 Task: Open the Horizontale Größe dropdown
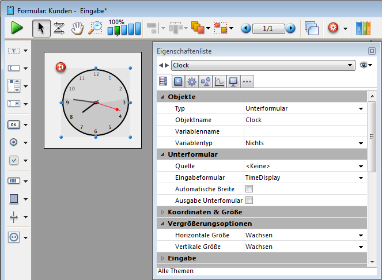361,235
